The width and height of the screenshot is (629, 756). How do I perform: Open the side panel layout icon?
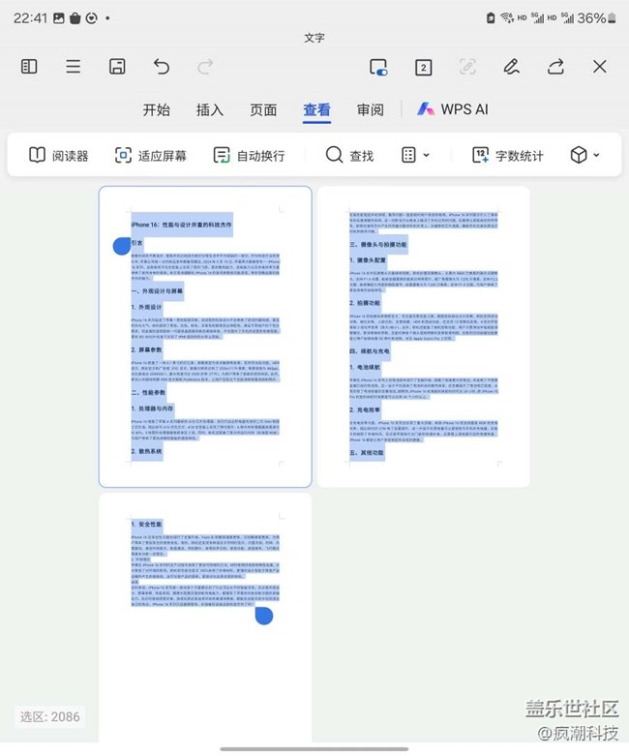click(x=29, y=67)
